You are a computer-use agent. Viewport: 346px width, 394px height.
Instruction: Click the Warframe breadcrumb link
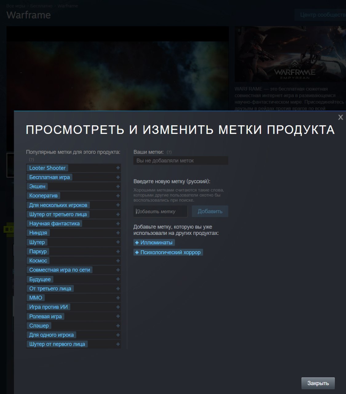tap(68, 6)
